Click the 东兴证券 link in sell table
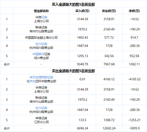The height and width of the screenshot is (132, 147). [x=41, y=108]
